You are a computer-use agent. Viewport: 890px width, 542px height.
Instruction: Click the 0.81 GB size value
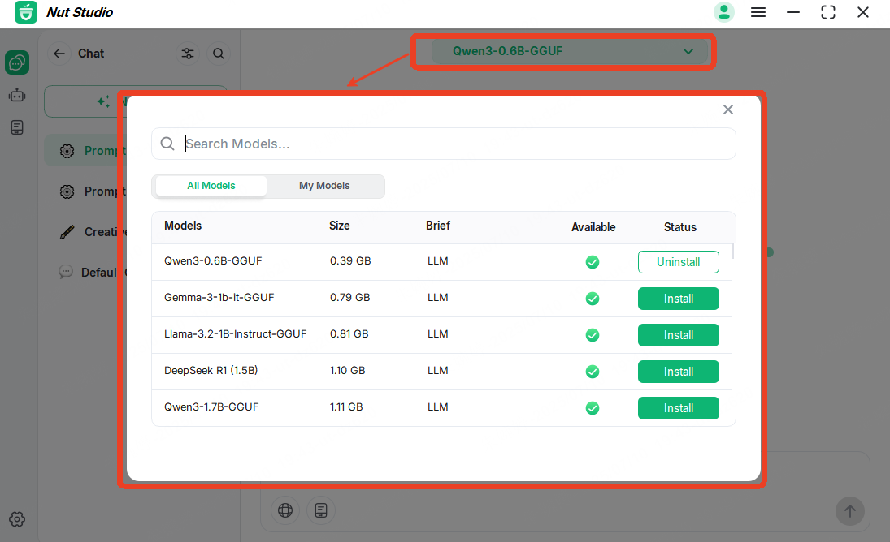[x=349, y=334]
